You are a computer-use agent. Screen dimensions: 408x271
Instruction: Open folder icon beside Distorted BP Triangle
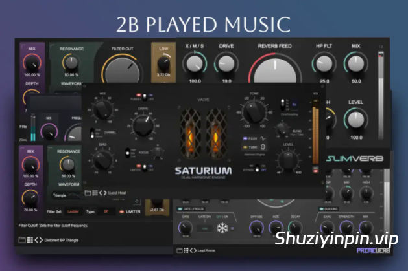(22, 240)
